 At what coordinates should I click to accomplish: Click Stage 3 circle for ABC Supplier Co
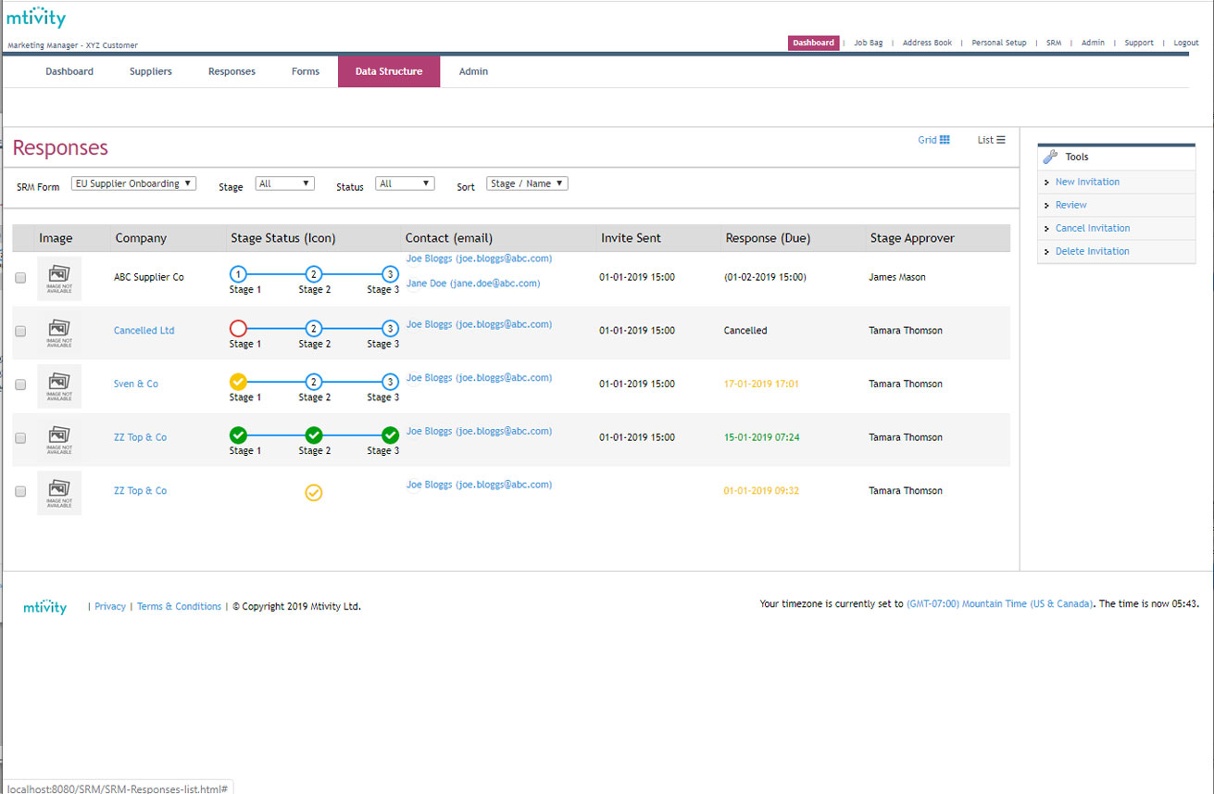coord(390,274)
